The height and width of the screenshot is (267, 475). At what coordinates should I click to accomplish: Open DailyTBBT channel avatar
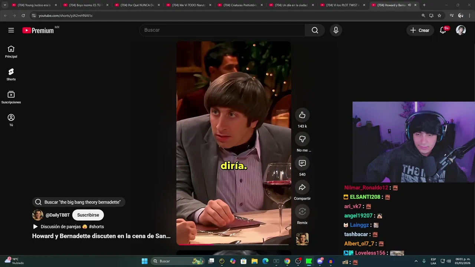38,215
